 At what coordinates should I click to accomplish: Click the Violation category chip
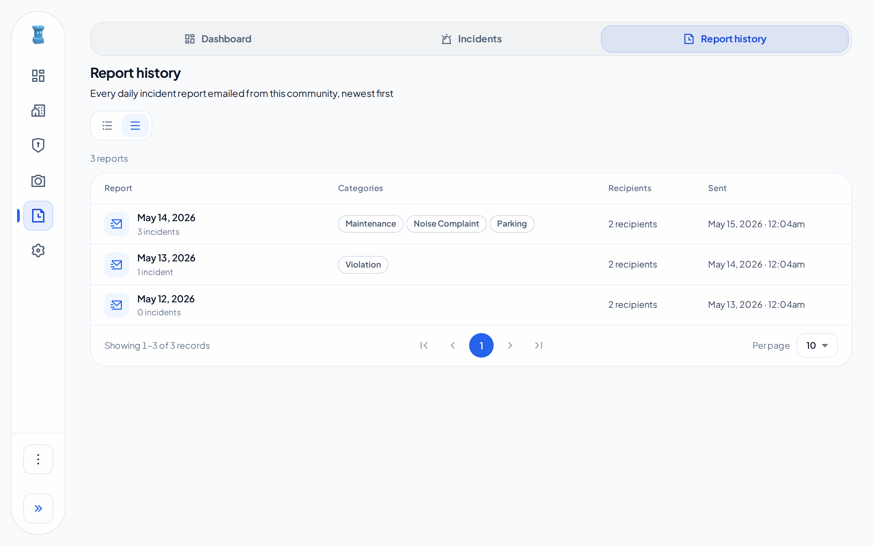tap(363, 265)
